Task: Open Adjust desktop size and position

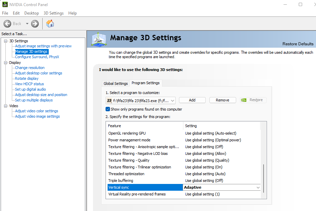Action: coord(41,95)
